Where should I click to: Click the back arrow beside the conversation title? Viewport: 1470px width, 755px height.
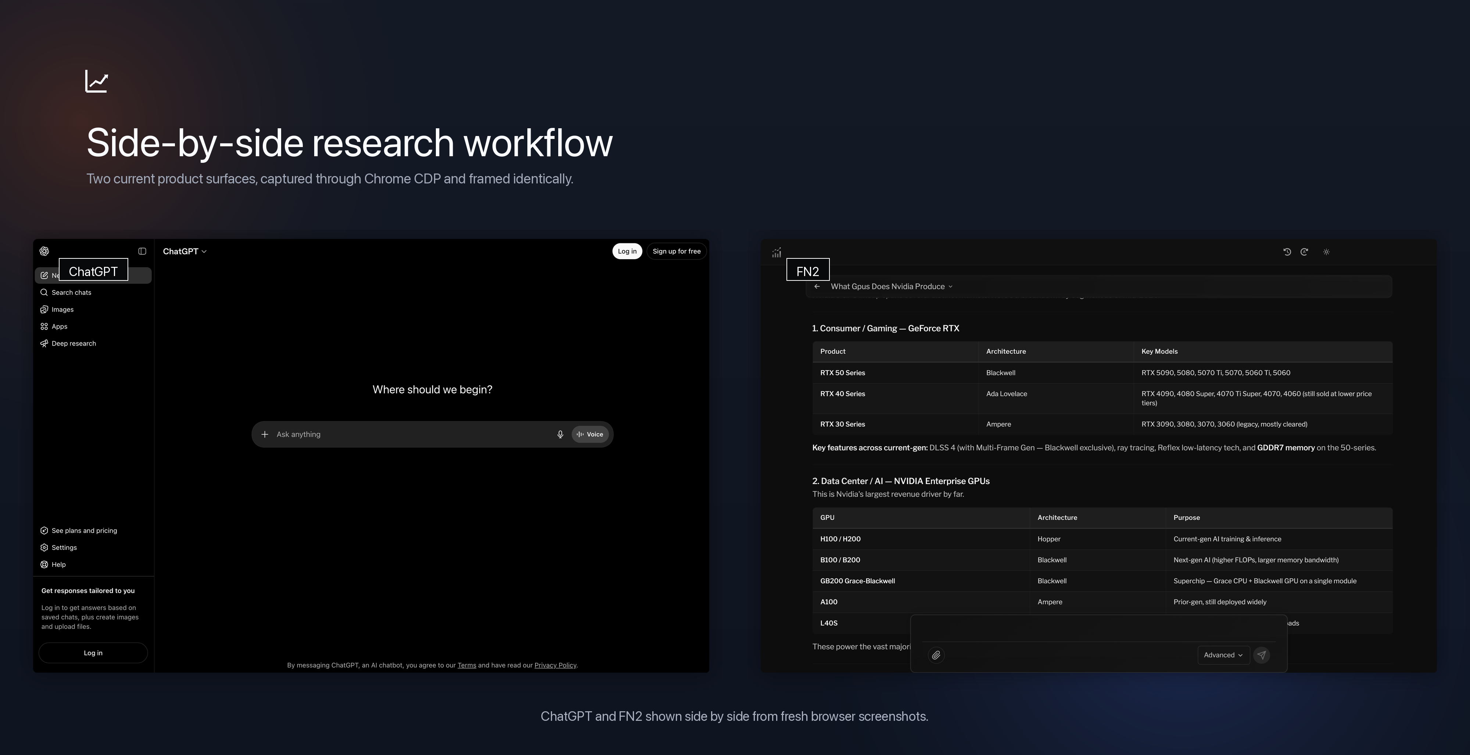(817, 286)
